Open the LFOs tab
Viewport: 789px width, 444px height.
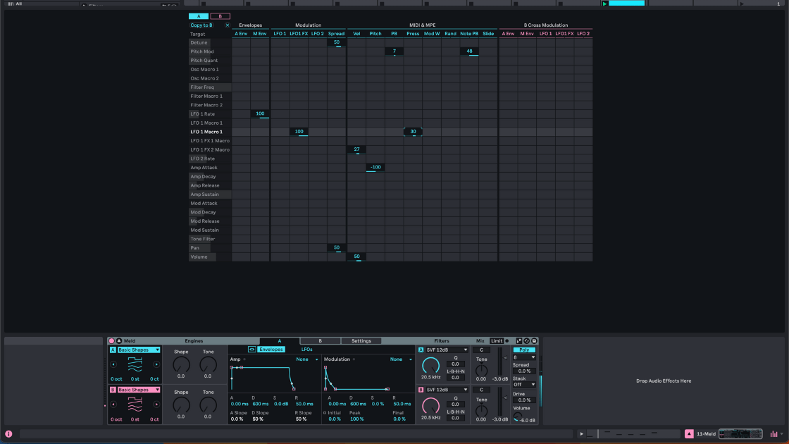(x=307, y=350)
